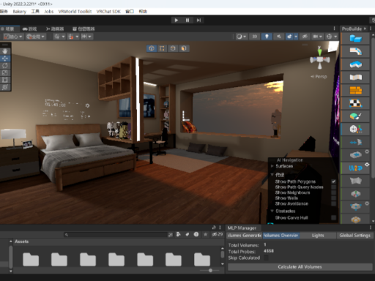375x281 pixels.
Task: Check the Show Walls checkbox
Action: pyautogui.click(x=333, y=198)
